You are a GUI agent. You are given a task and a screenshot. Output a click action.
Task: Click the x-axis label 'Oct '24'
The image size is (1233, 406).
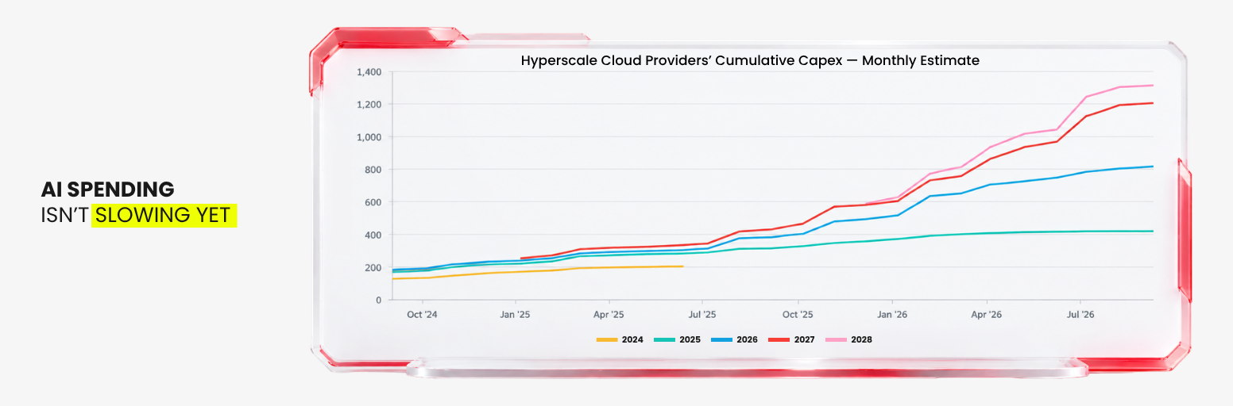(x=422, y=314)
